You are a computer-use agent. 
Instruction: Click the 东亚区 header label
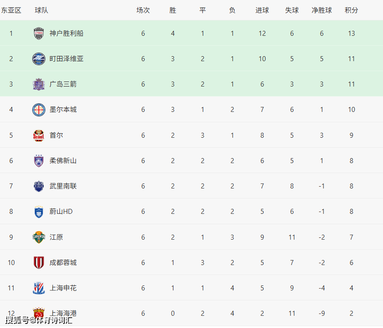(11, 10)
